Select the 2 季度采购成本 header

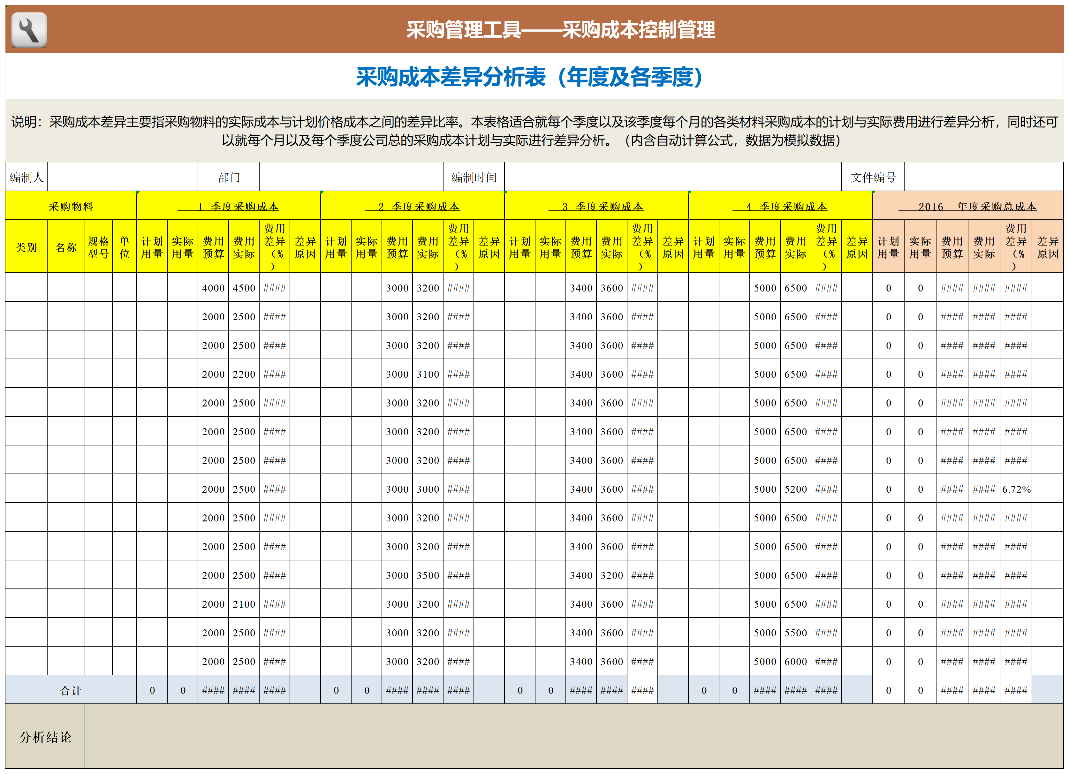tap(413, 206)
